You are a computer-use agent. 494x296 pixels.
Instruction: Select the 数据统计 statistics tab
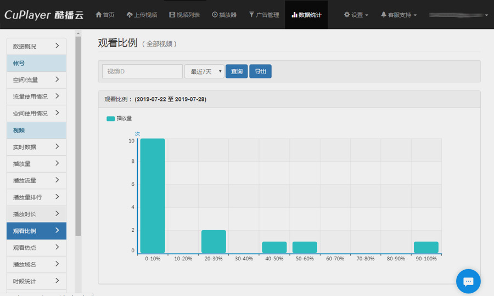tap(306, 15)
